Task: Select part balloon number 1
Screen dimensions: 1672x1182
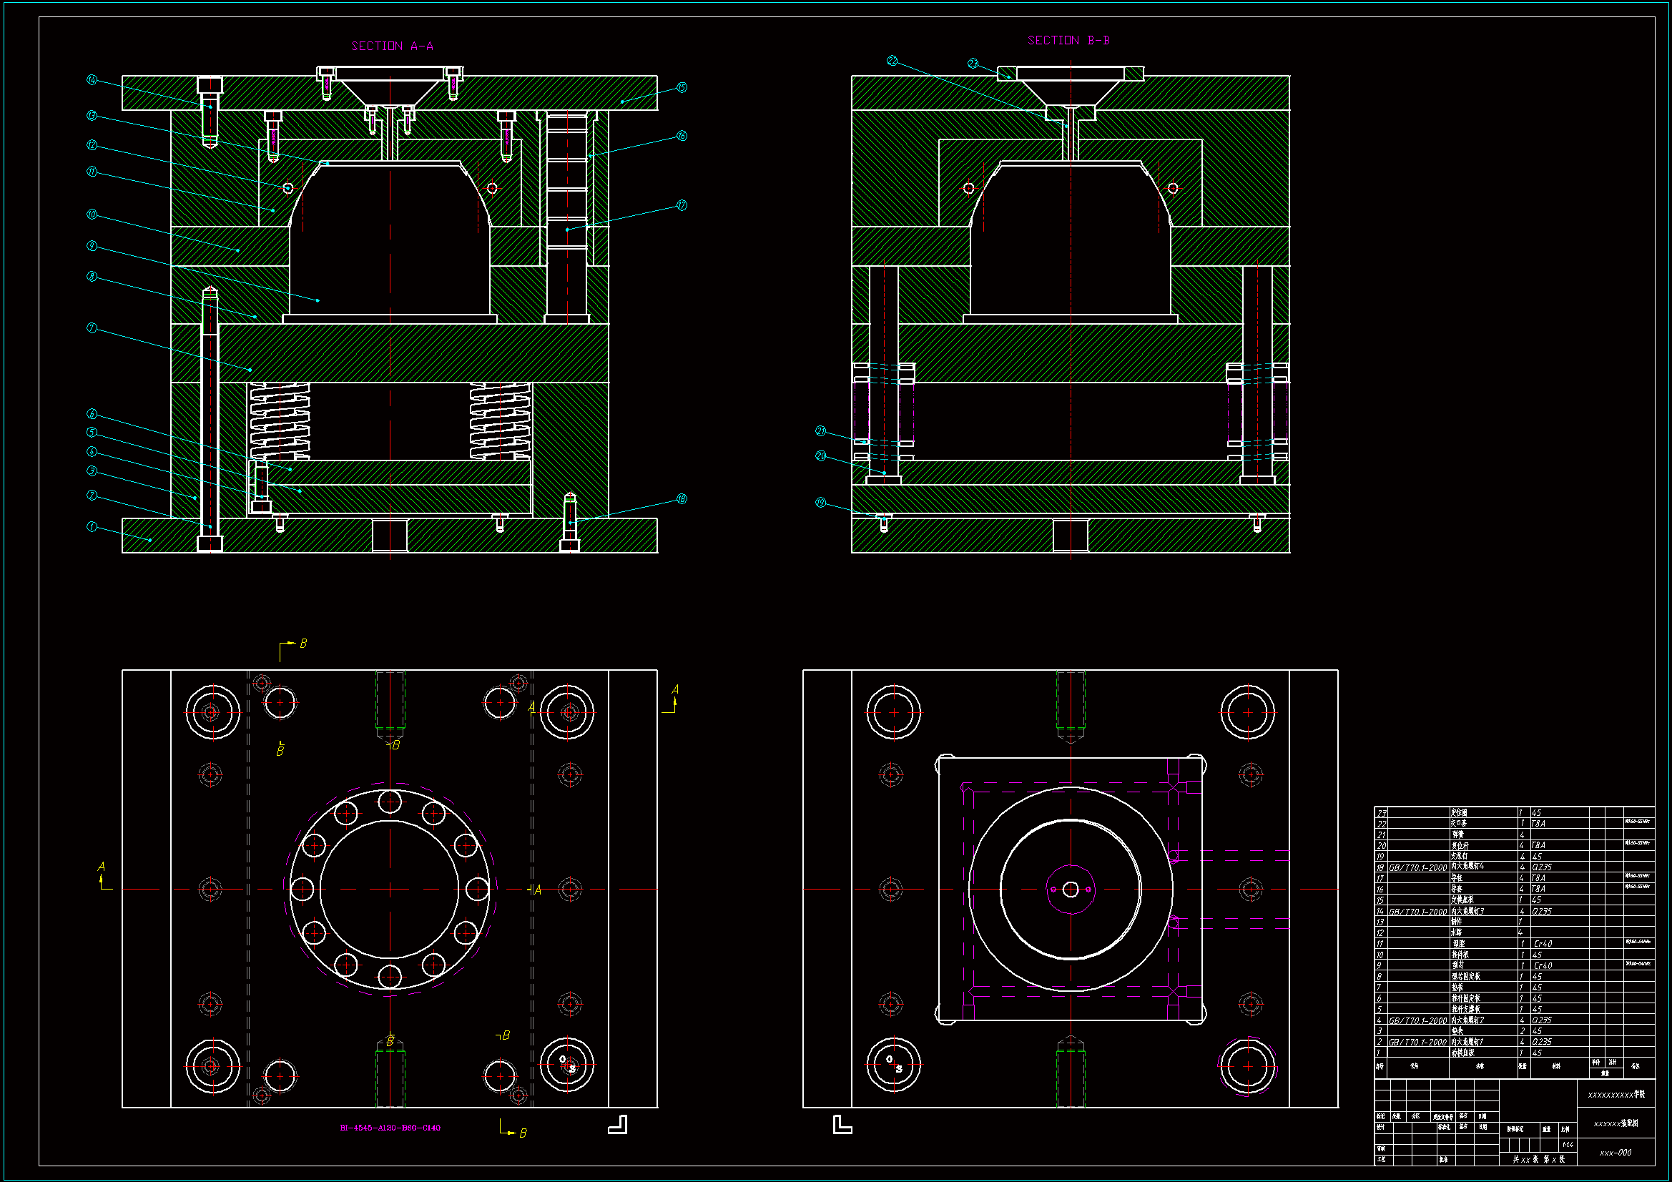Action: click(x=92, y=526)
